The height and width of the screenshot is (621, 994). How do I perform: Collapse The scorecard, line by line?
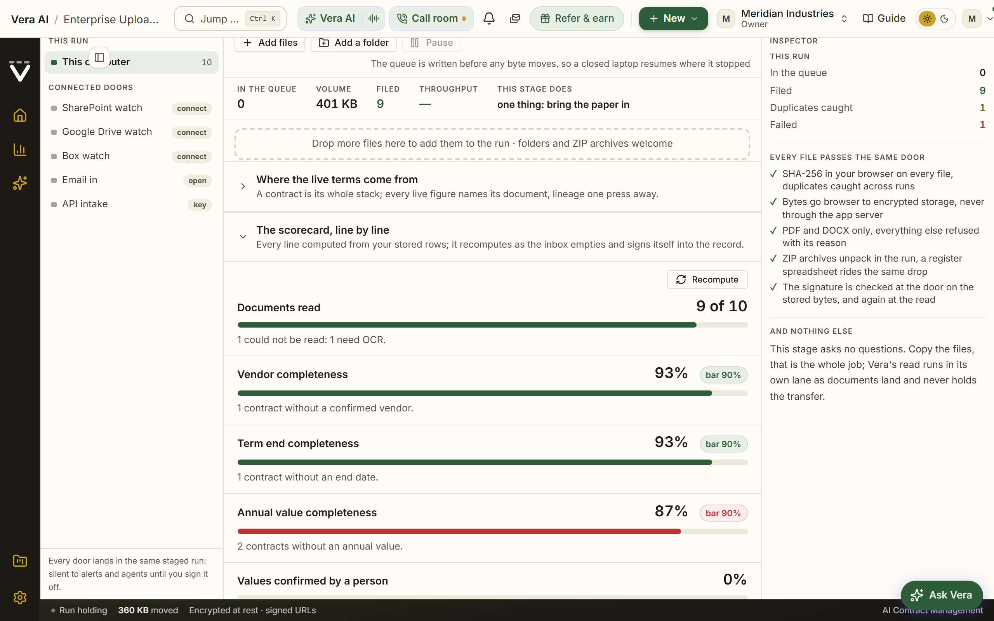pyautogui.click(x=492, y=237)
